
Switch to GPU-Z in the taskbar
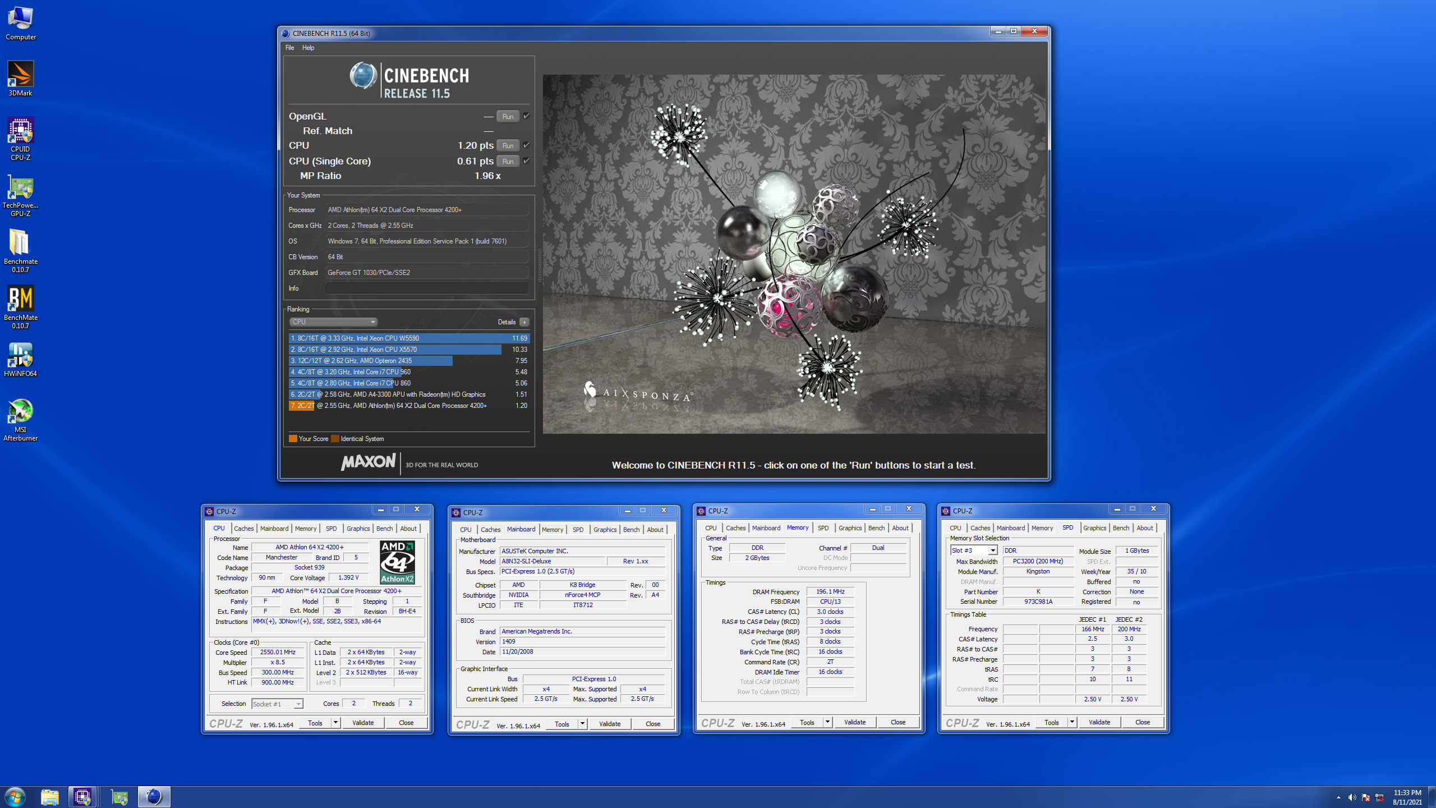(119, 797)
